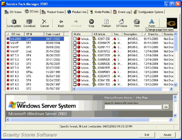Click the Search Microsoft.com input field
The height and width of the screenshot is (140, 182).
click(x=133, y=107)
